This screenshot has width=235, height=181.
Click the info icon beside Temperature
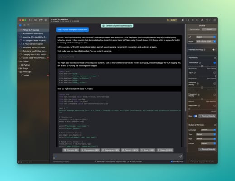tap(200, 63)
